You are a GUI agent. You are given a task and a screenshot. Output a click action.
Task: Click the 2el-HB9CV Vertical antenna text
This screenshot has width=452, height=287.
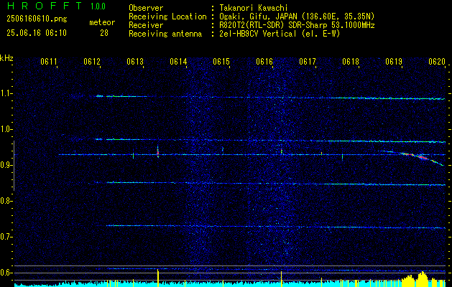(x=280, y=34)
